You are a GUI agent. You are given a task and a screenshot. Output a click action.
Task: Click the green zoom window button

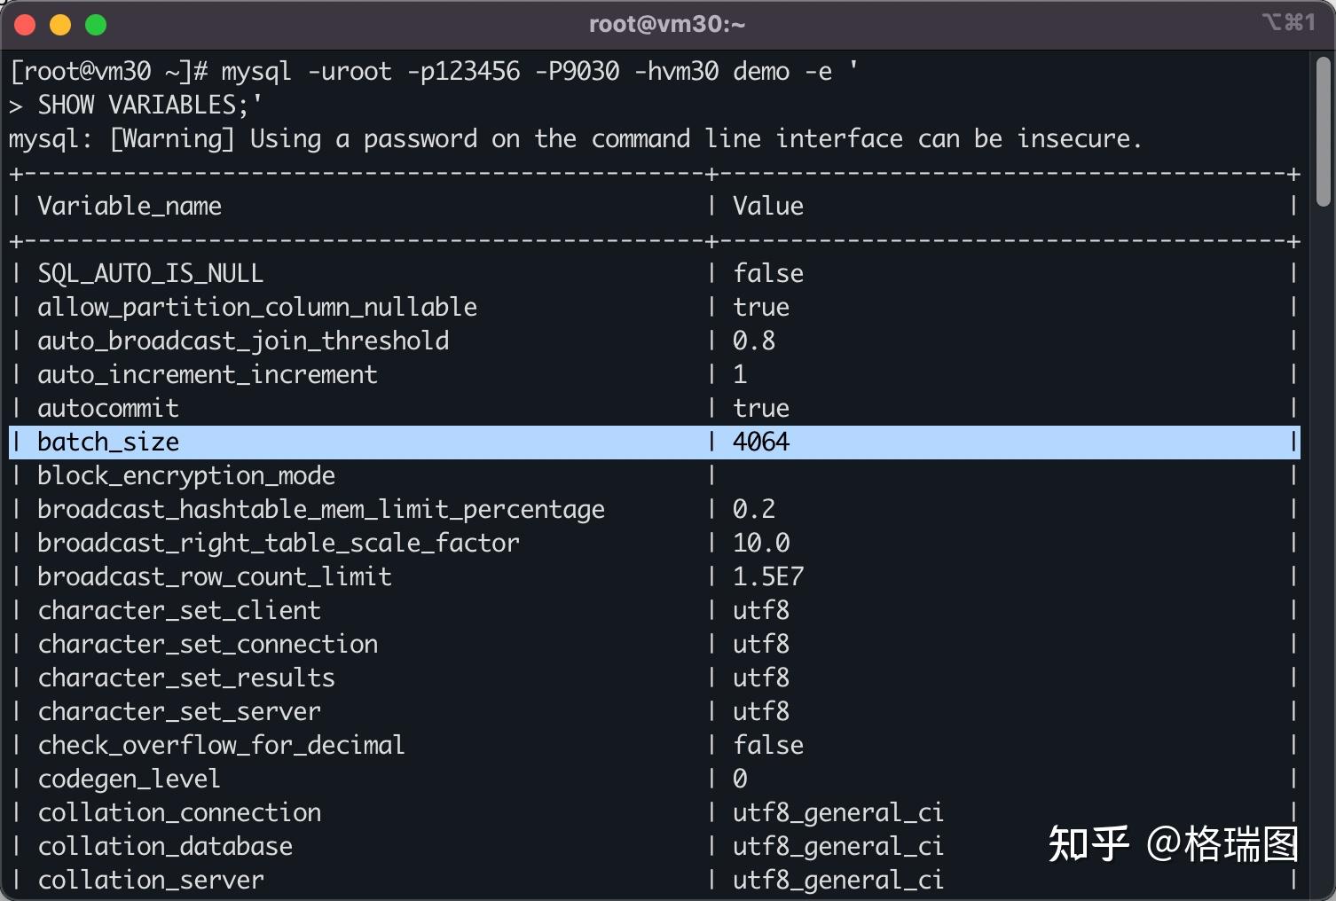tap(96, 25)
